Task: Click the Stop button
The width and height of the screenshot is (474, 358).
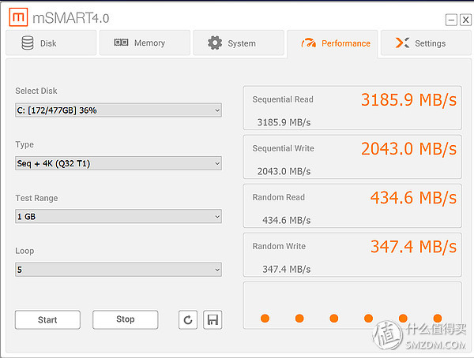Action: [125, 319]
